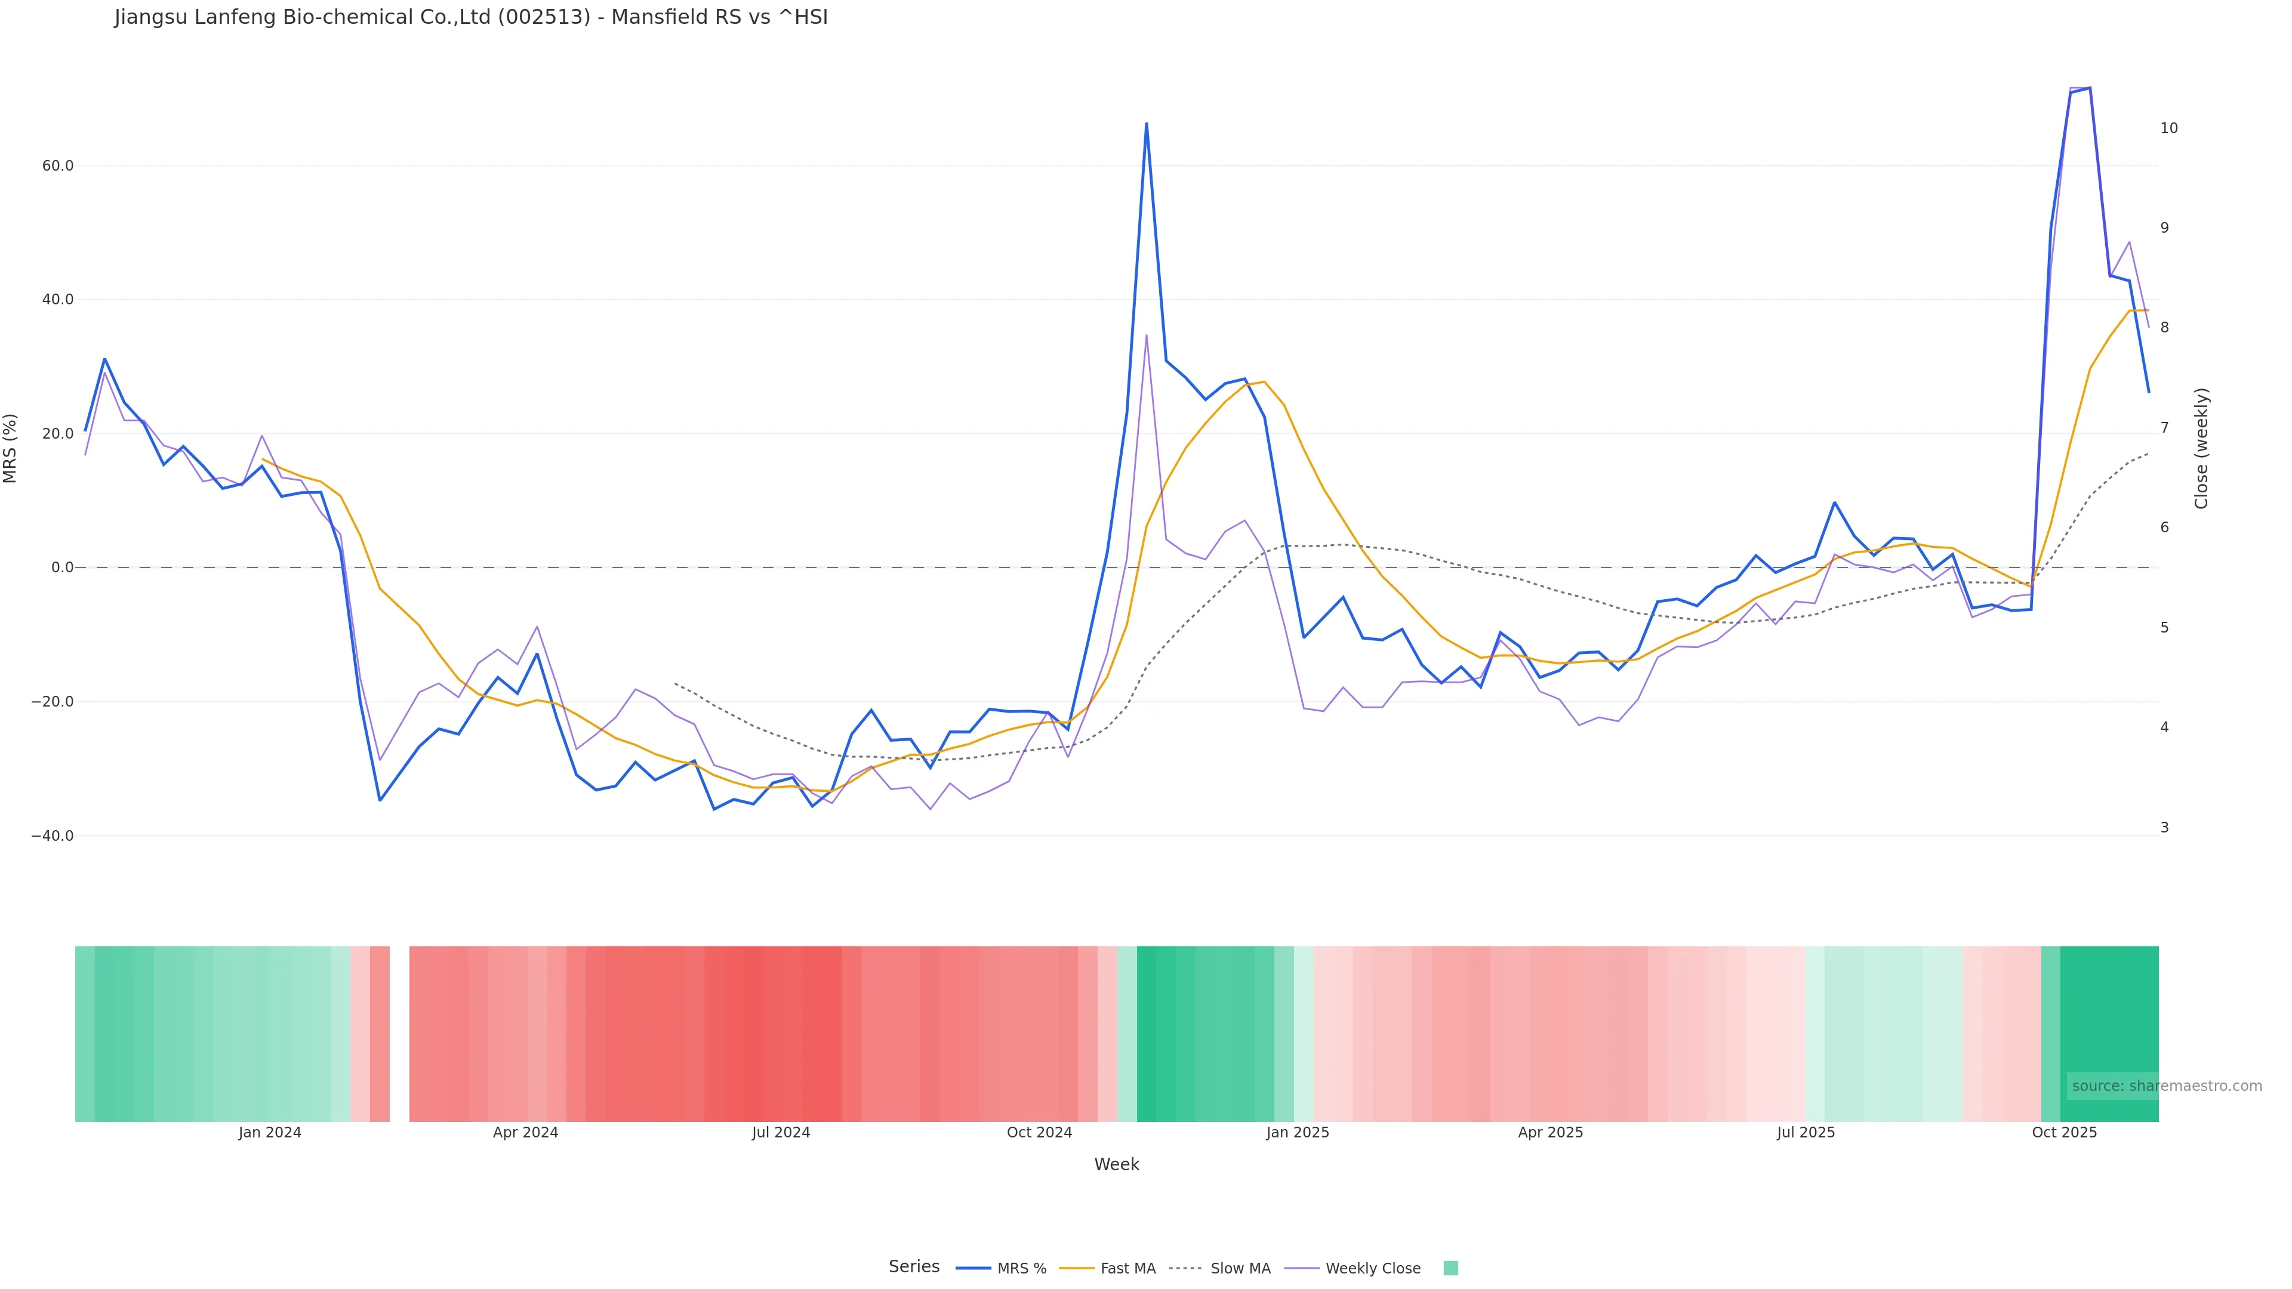Click the Series legend title
Screen dimensions: 2292x1289
click(x=914, y=1267)
